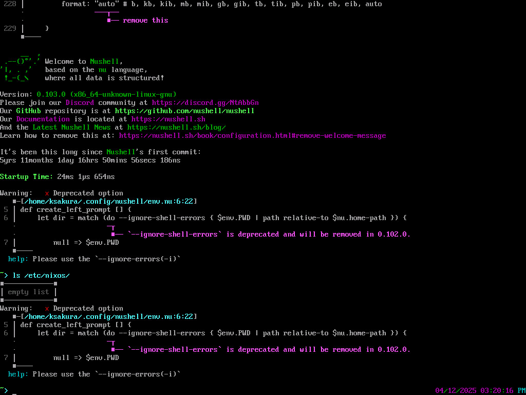Click 'Learn how to remove this at:' text
This screenshot has width=526, height=395.
pyautogui.click(x=58, y=136)
